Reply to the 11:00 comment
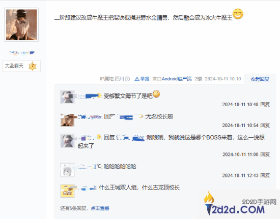The image size is (280, 219). [265, 154]
